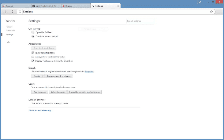
Task: Open Help in the sidebar
Action: click(8, 42)
